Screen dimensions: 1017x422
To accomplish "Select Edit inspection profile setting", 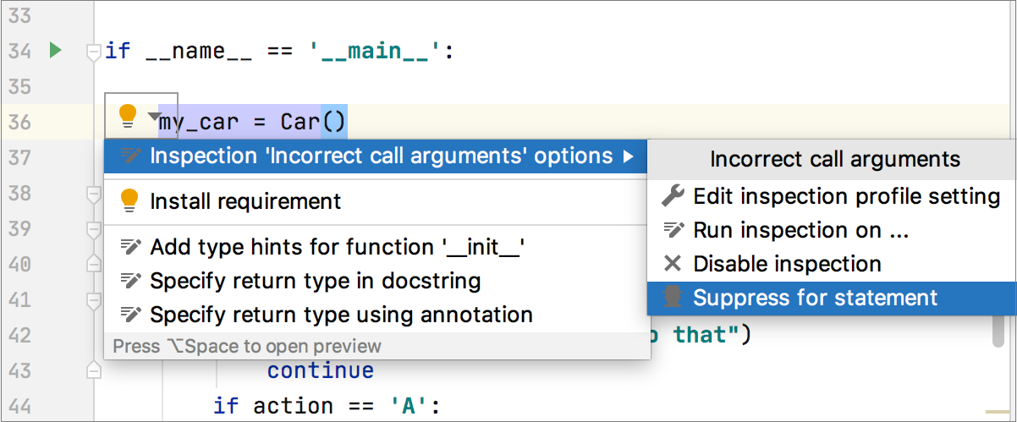I will pyautogui.click(x=846, y=196).
